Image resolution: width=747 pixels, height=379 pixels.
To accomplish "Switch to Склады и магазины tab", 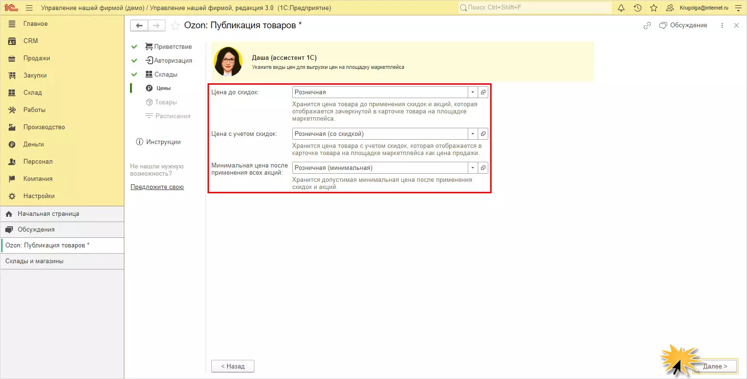I will pos(62,261).
